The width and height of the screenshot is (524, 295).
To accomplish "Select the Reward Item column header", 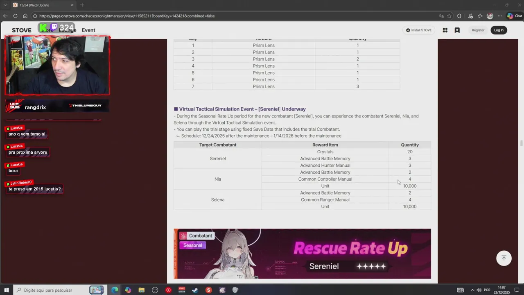I will pos(325,145).
